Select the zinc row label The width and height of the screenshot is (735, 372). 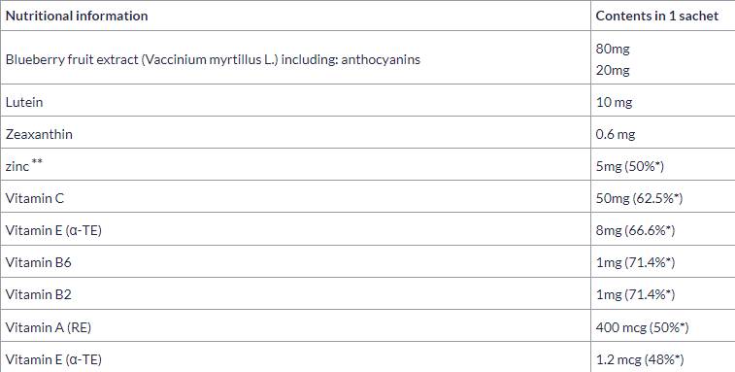(x=17, y=166)
